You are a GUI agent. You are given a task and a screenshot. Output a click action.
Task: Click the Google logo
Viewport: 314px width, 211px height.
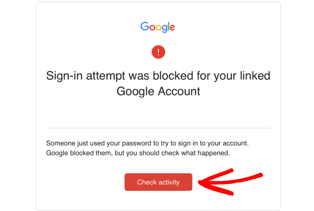click(158, 27)
